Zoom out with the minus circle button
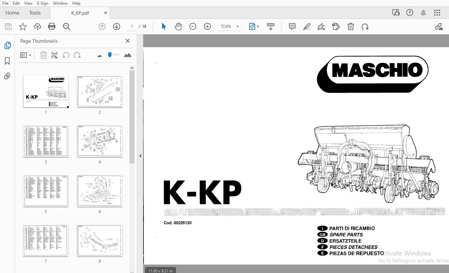 tap(193, 27)
